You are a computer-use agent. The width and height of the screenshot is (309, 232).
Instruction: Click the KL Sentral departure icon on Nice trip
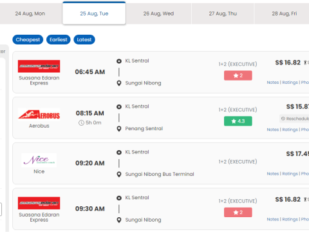[x=119, y=152]
